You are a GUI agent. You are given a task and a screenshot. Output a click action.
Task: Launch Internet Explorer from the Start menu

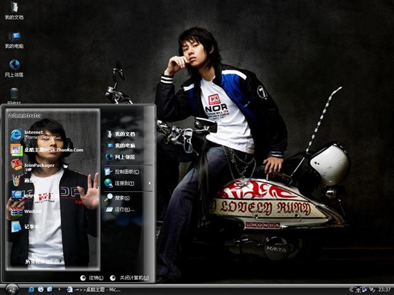click(33, 135)
